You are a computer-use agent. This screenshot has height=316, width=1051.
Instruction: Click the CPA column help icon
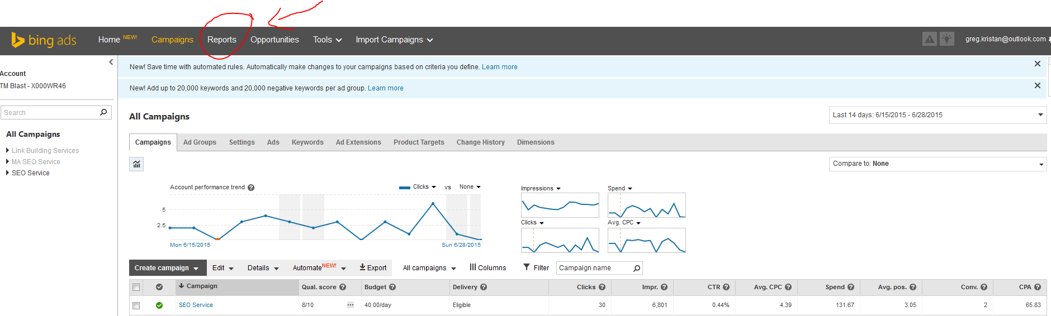pos(1038,287)
